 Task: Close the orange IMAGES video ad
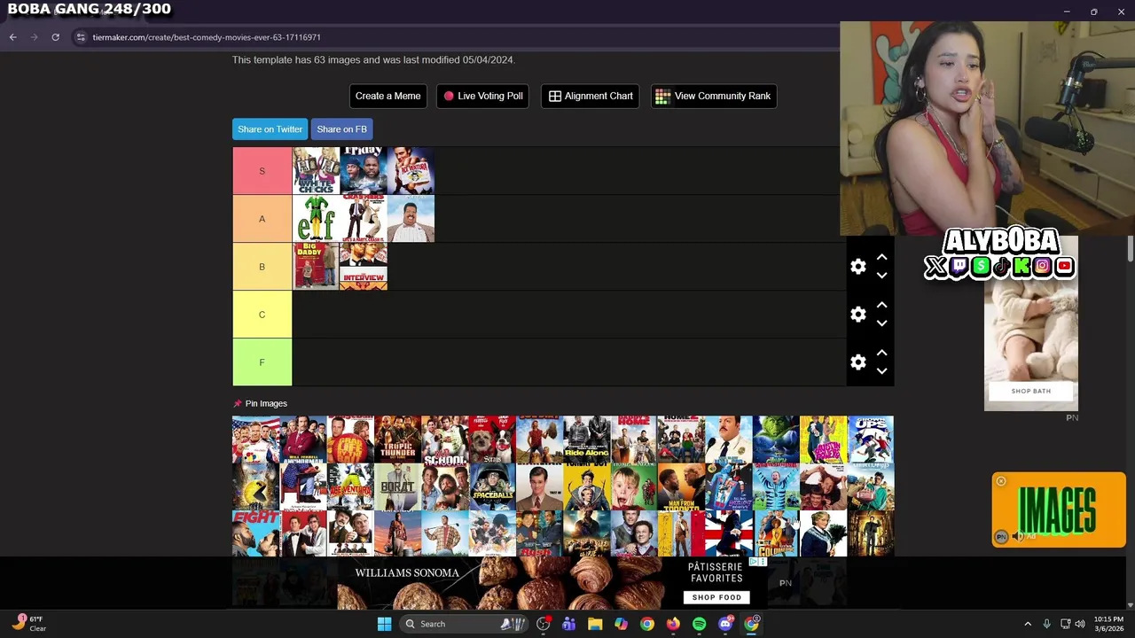[1001, 481]
